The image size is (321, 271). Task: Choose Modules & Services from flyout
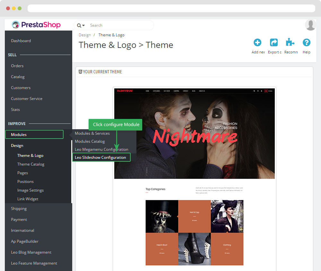92,133
